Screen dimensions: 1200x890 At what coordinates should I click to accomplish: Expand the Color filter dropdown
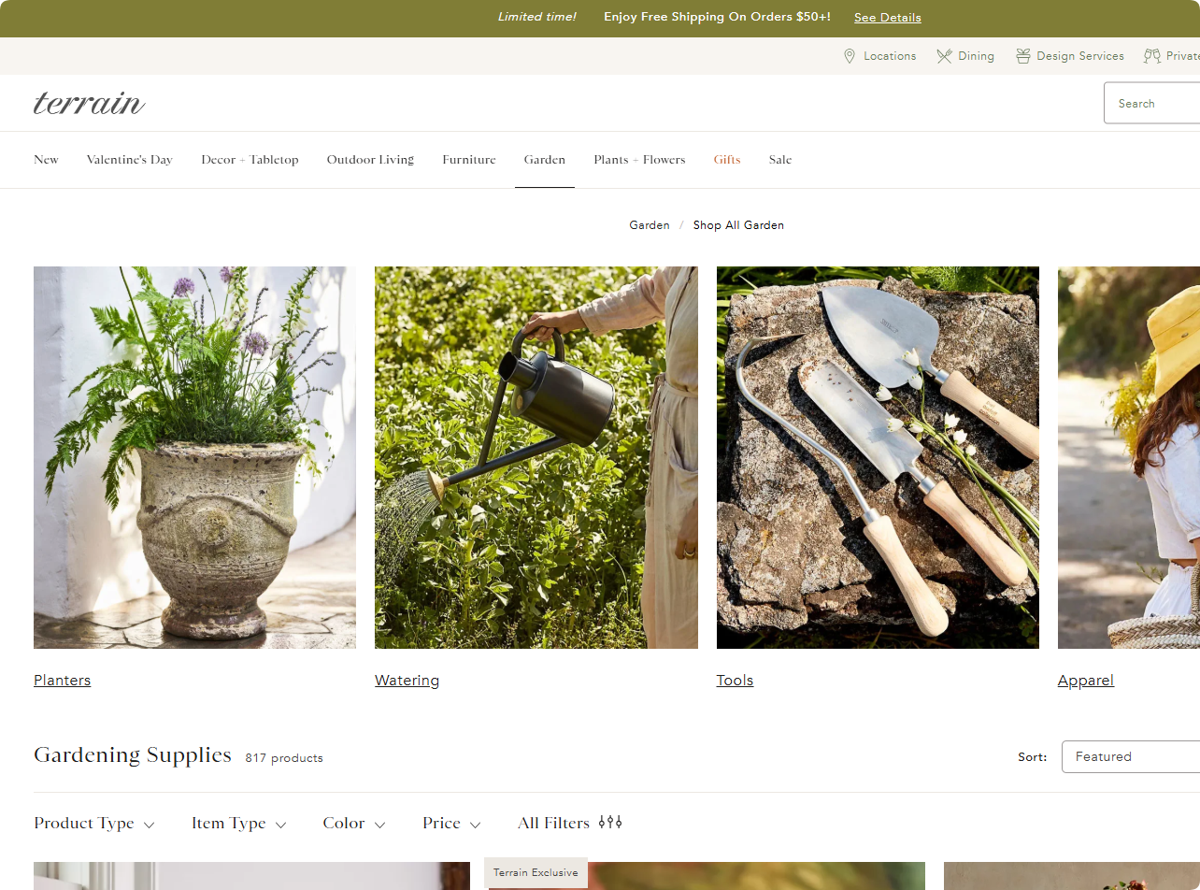(x=353, y=824)
